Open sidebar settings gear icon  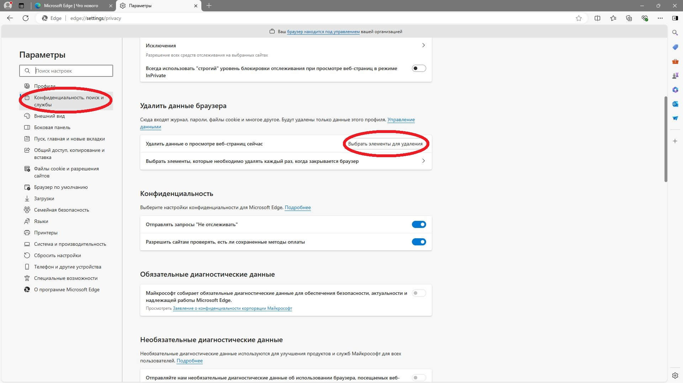(675, 376)
